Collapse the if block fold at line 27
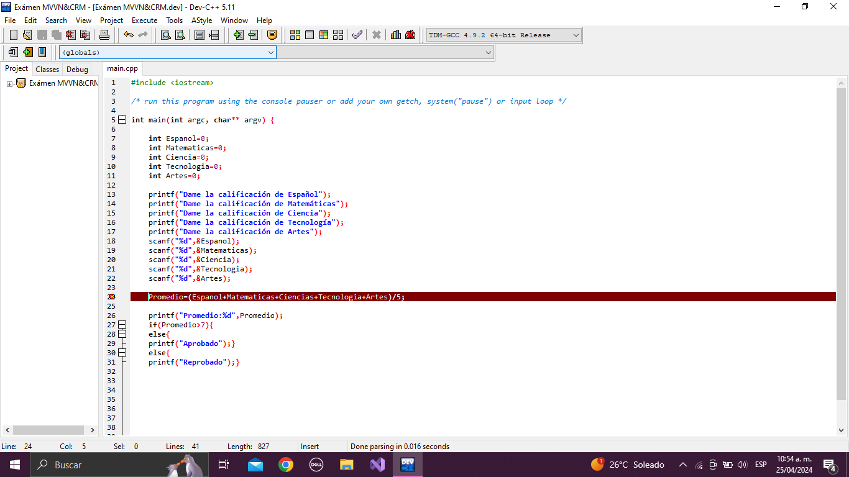Image resolution: width=849 pixels, height=477 pixels. [x=122, y=325]
